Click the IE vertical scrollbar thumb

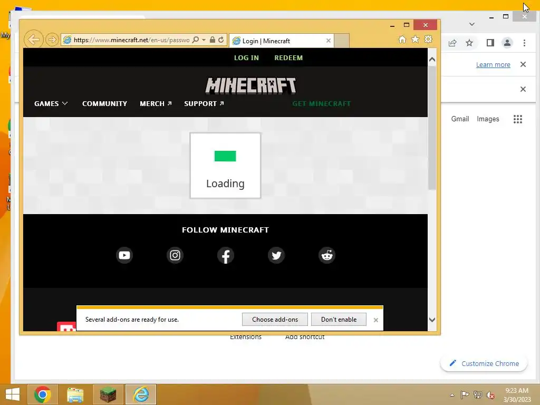pyautogui.click(x=432, y=128)
